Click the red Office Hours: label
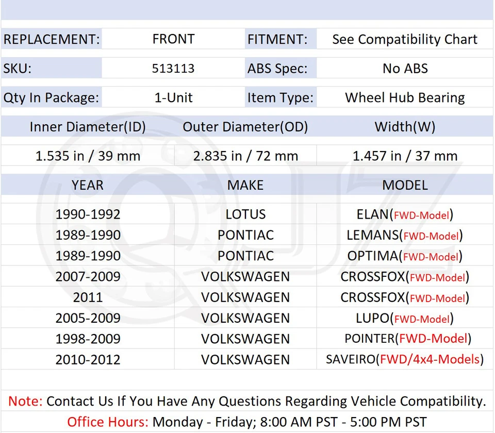The height and width of the screenshot is (433, 495). [x=108, y=422]
